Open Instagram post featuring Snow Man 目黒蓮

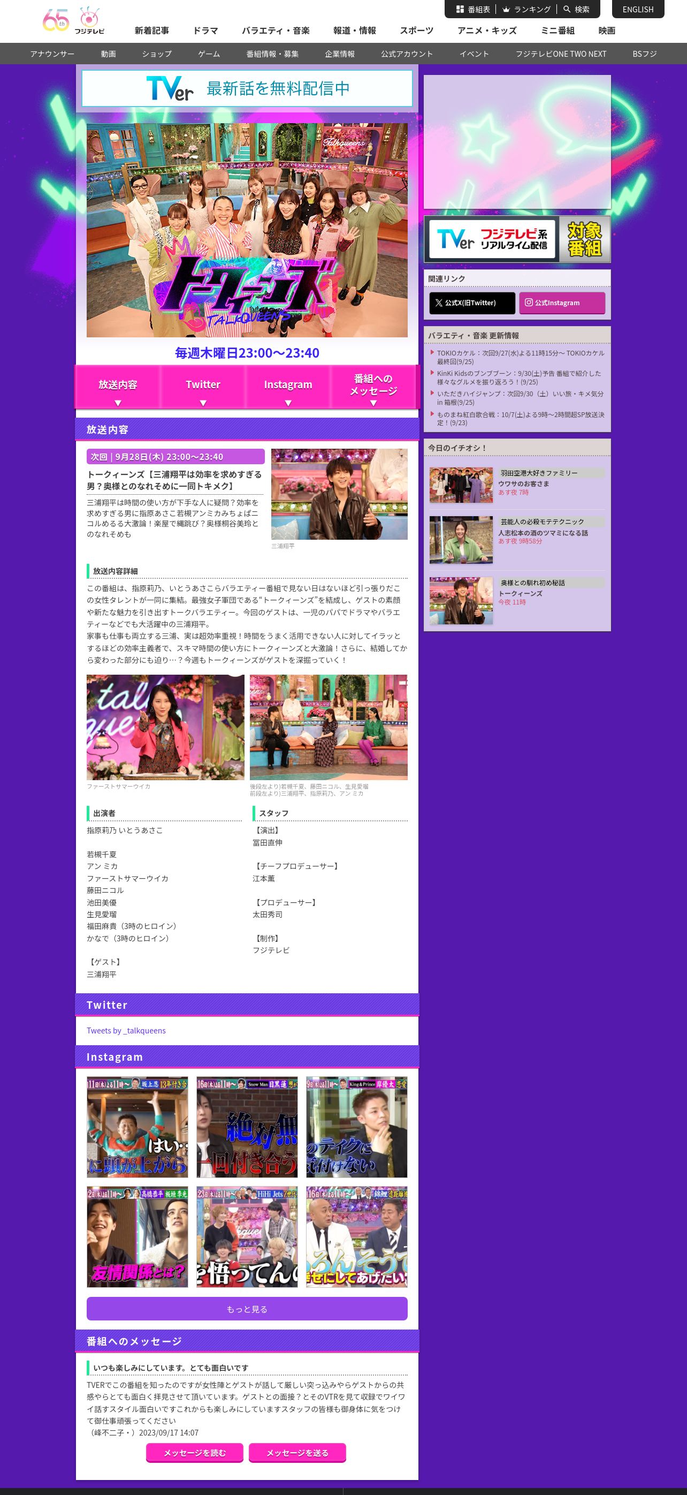point(247,1127)
